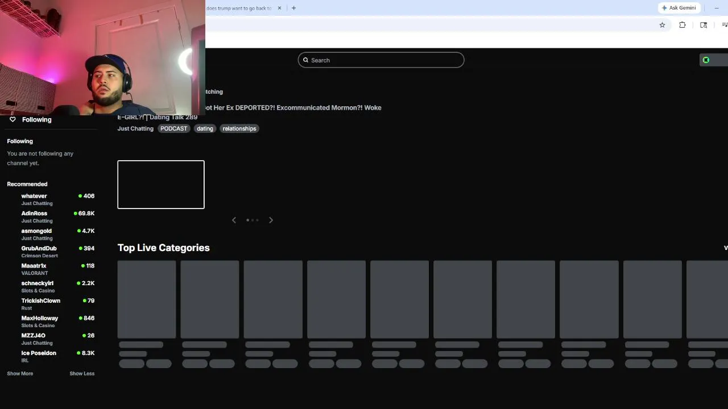The width and height of the screenshot is (728, 409).
Task: Open the Just Chatting category link under stream title
Action: [135, 128]
